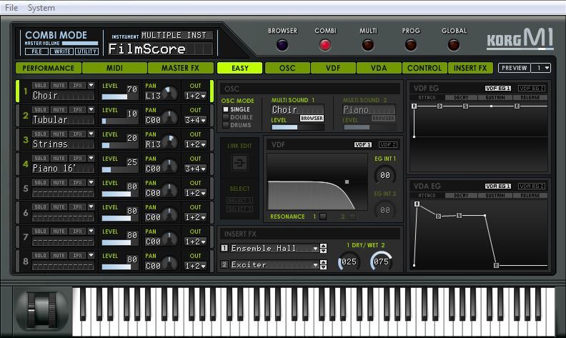Turn the Choir pan knob

point(170,93)
